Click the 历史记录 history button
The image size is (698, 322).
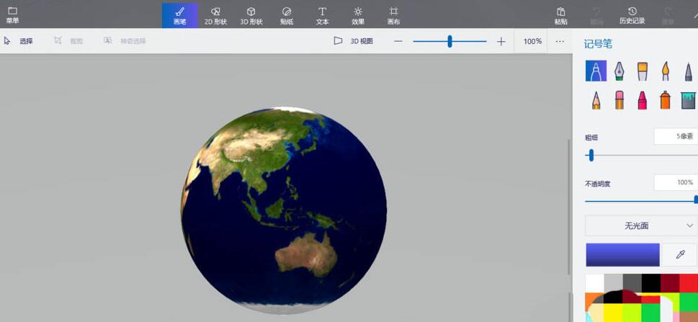pos(632,14)
